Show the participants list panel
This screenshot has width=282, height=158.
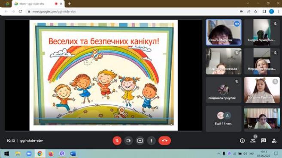[x=253, y=140]
